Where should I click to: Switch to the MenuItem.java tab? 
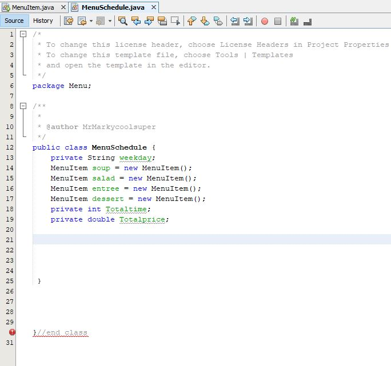(33, 7)
